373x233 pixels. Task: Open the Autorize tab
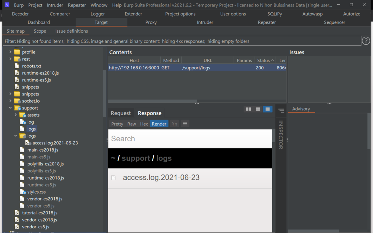[352, 14]
